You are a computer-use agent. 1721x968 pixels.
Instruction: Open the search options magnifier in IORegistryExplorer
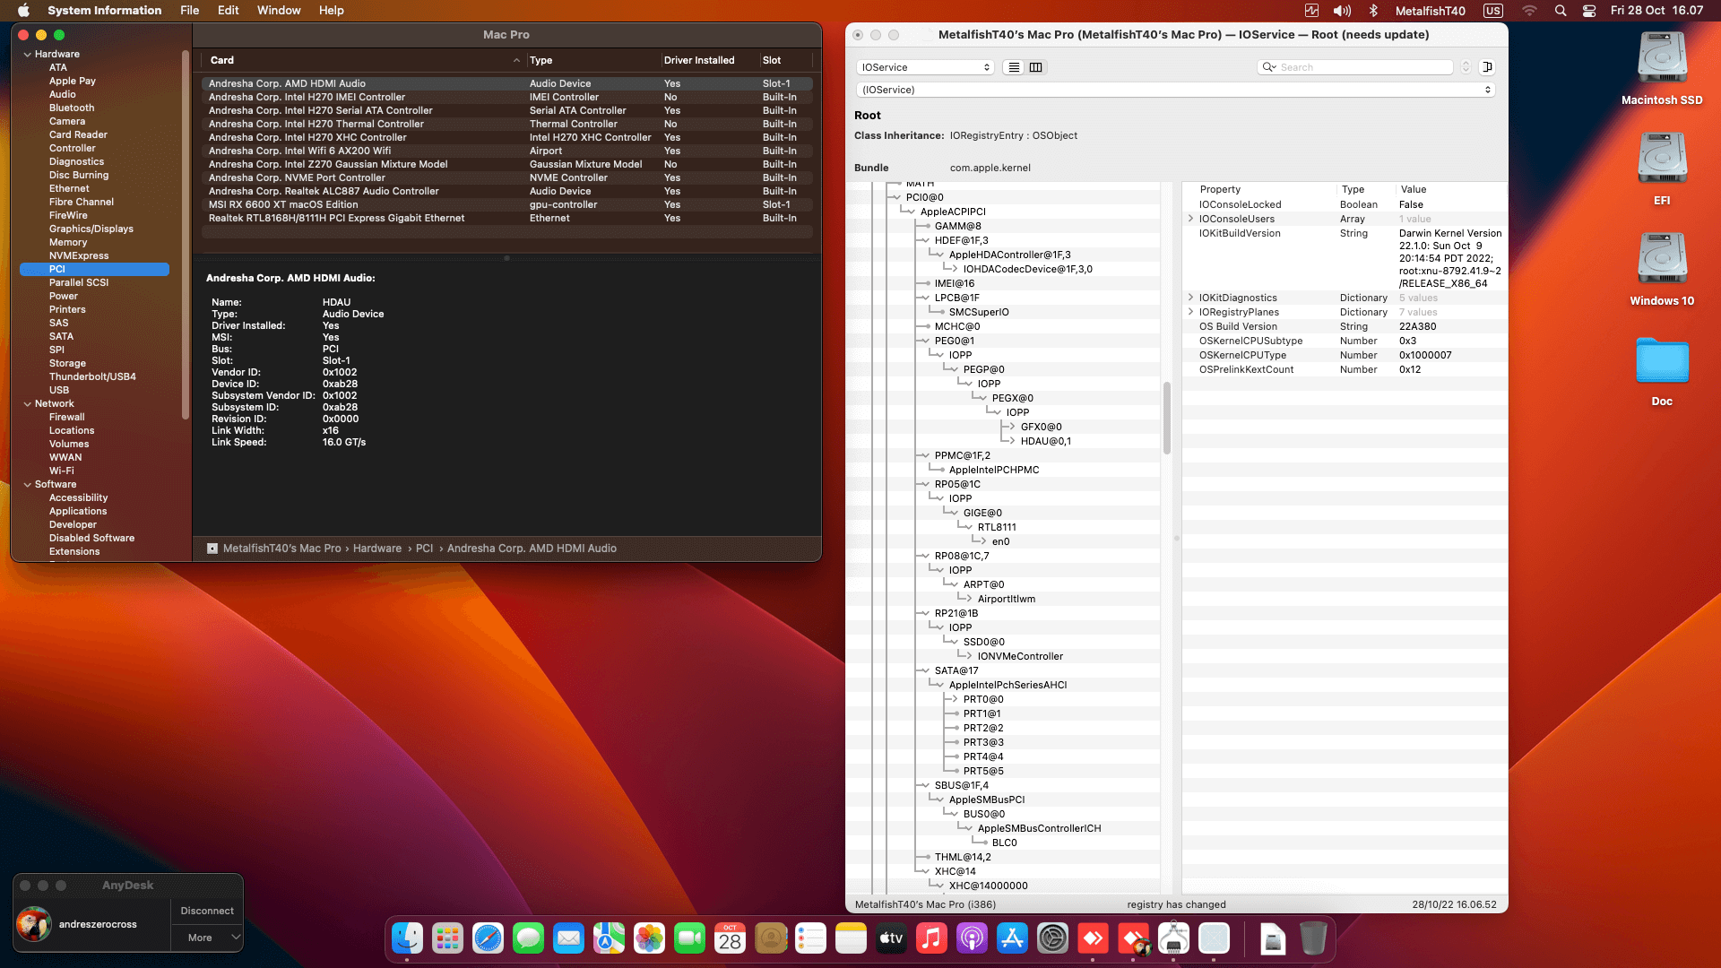(x=1267, y=67)
